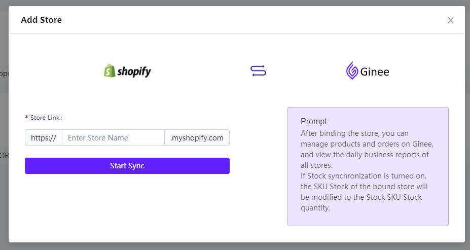
Task: Click the red required asterisk
Action: [27, 117]
